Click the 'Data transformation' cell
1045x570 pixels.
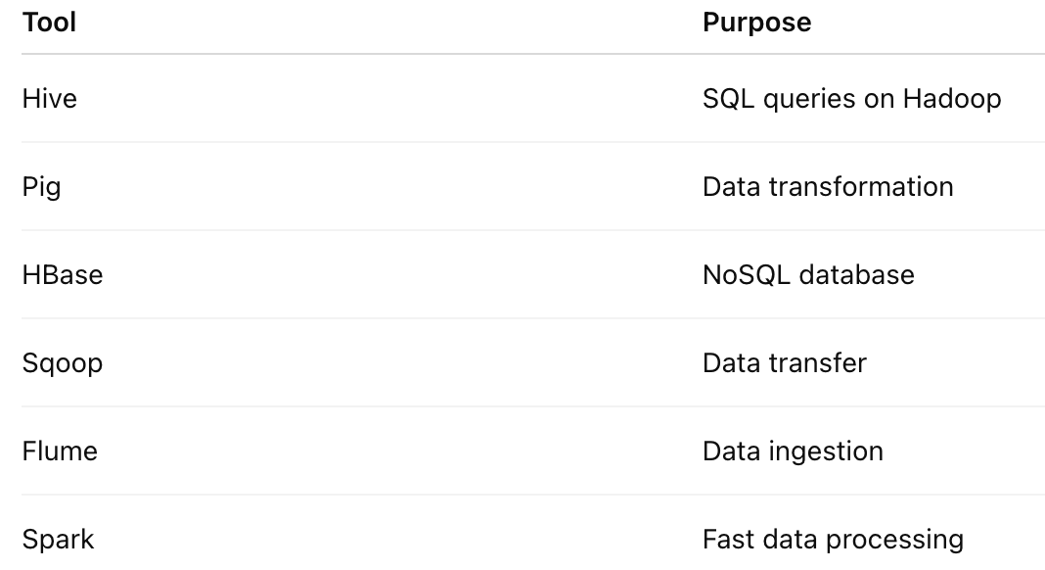point(828,187)
